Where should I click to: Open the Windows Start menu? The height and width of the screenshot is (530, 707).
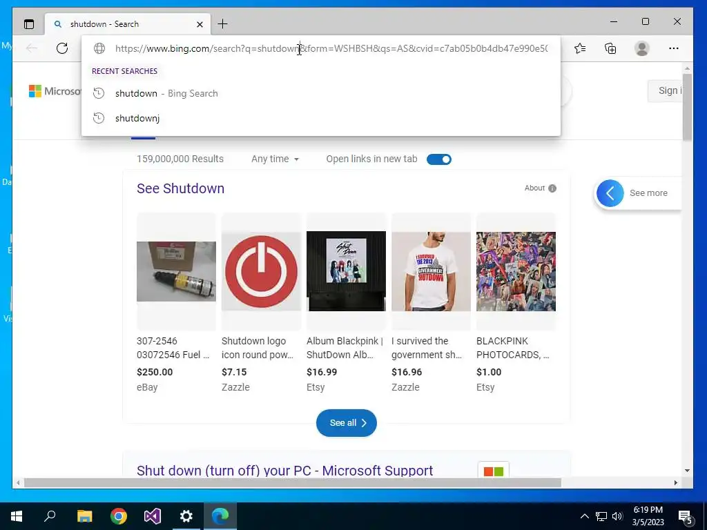tap(17, 516)
